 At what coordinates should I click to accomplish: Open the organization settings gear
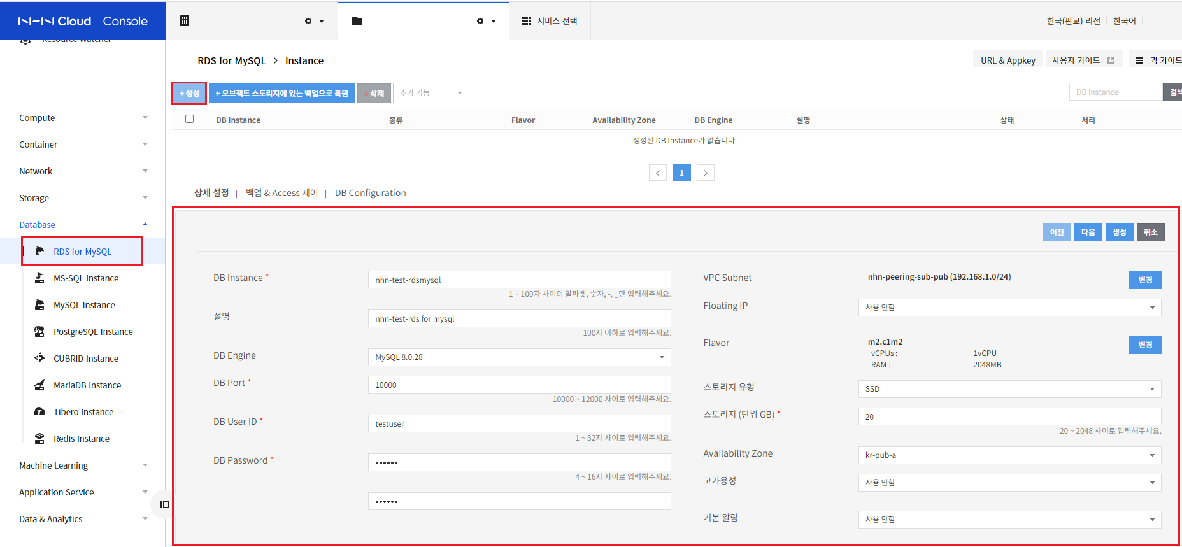[308, 21]
